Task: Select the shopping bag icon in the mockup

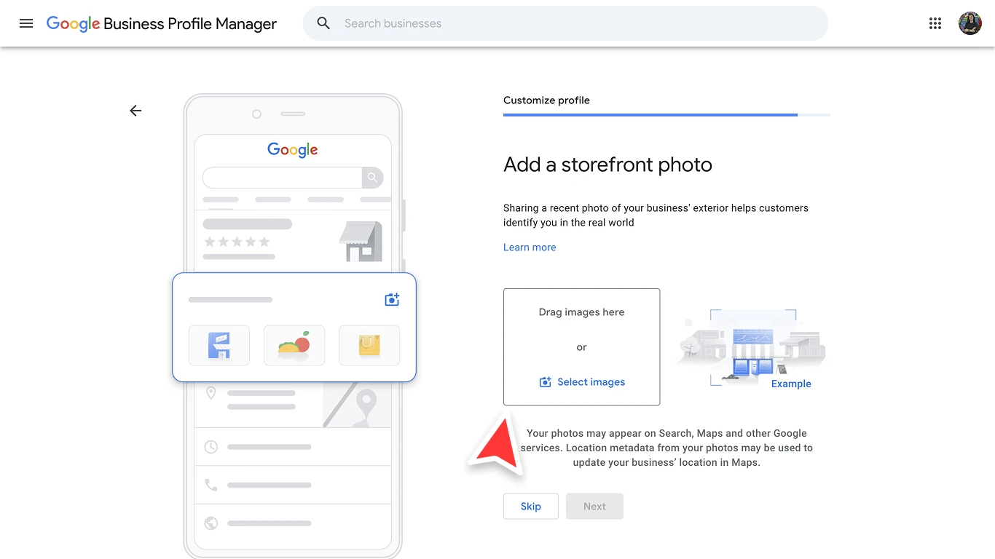Action: [369, 345]
